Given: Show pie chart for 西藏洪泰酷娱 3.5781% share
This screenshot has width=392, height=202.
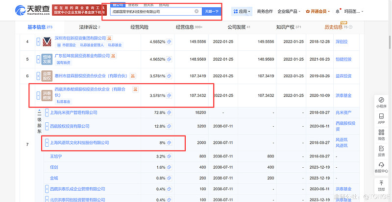Looking at the screenshot, I should (169, 95).
